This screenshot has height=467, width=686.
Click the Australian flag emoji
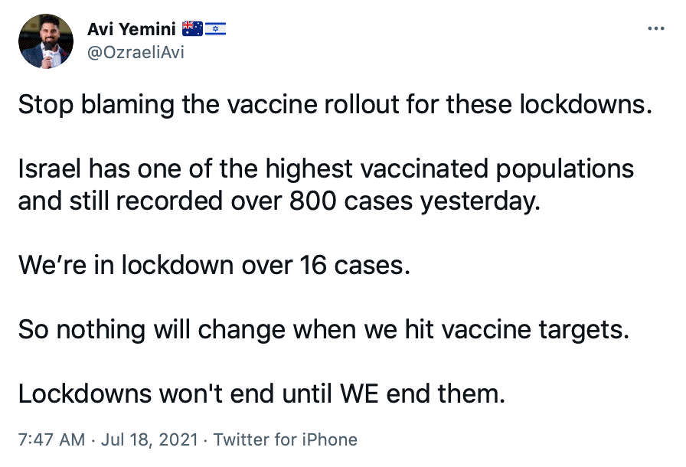coord(192,29)
